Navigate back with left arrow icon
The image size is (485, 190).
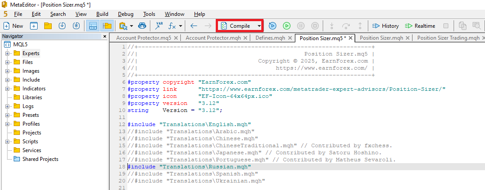tap(194, 26)
